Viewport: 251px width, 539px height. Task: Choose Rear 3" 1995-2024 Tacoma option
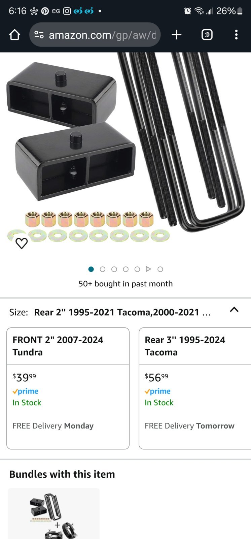tap(195, 388)
